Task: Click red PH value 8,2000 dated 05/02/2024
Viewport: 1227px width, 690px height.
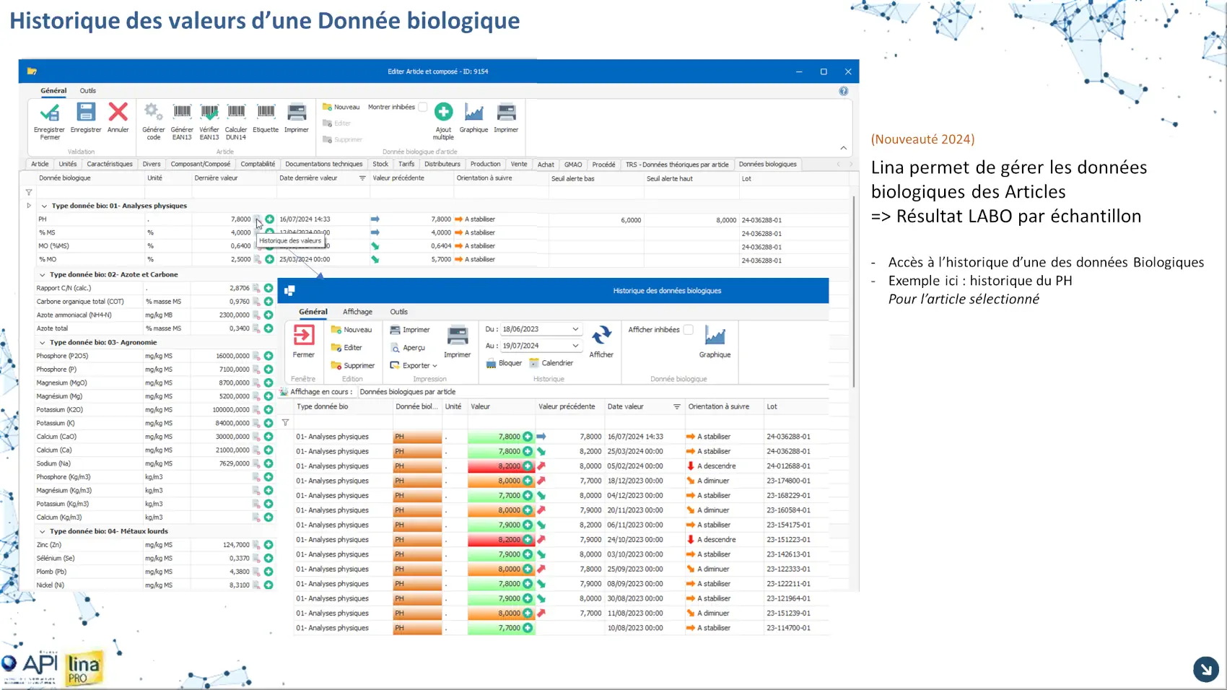Action: (x=501, y=466)
